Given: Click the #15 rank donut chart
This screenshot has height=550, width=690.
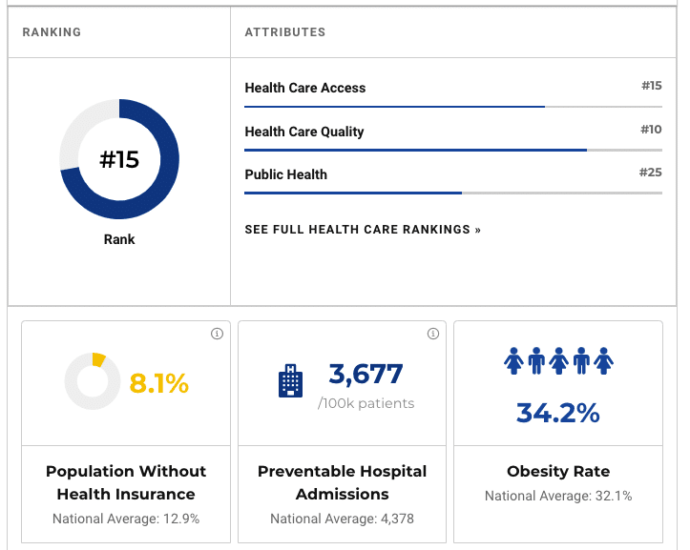Looking at the screenshot, I should click(119, 159).
